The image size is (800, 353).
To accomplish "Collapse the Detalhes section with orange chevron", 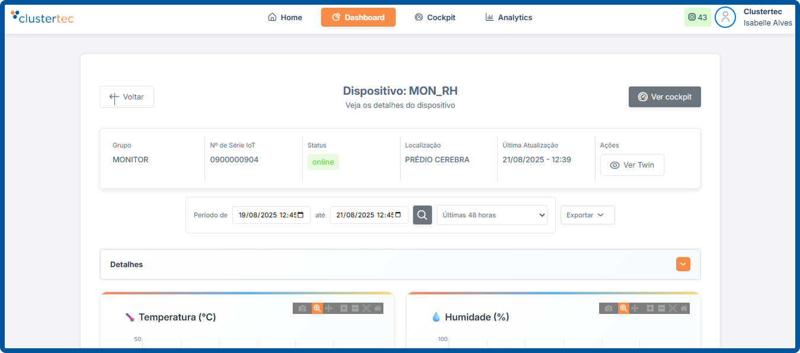I will tap(683, 264).
